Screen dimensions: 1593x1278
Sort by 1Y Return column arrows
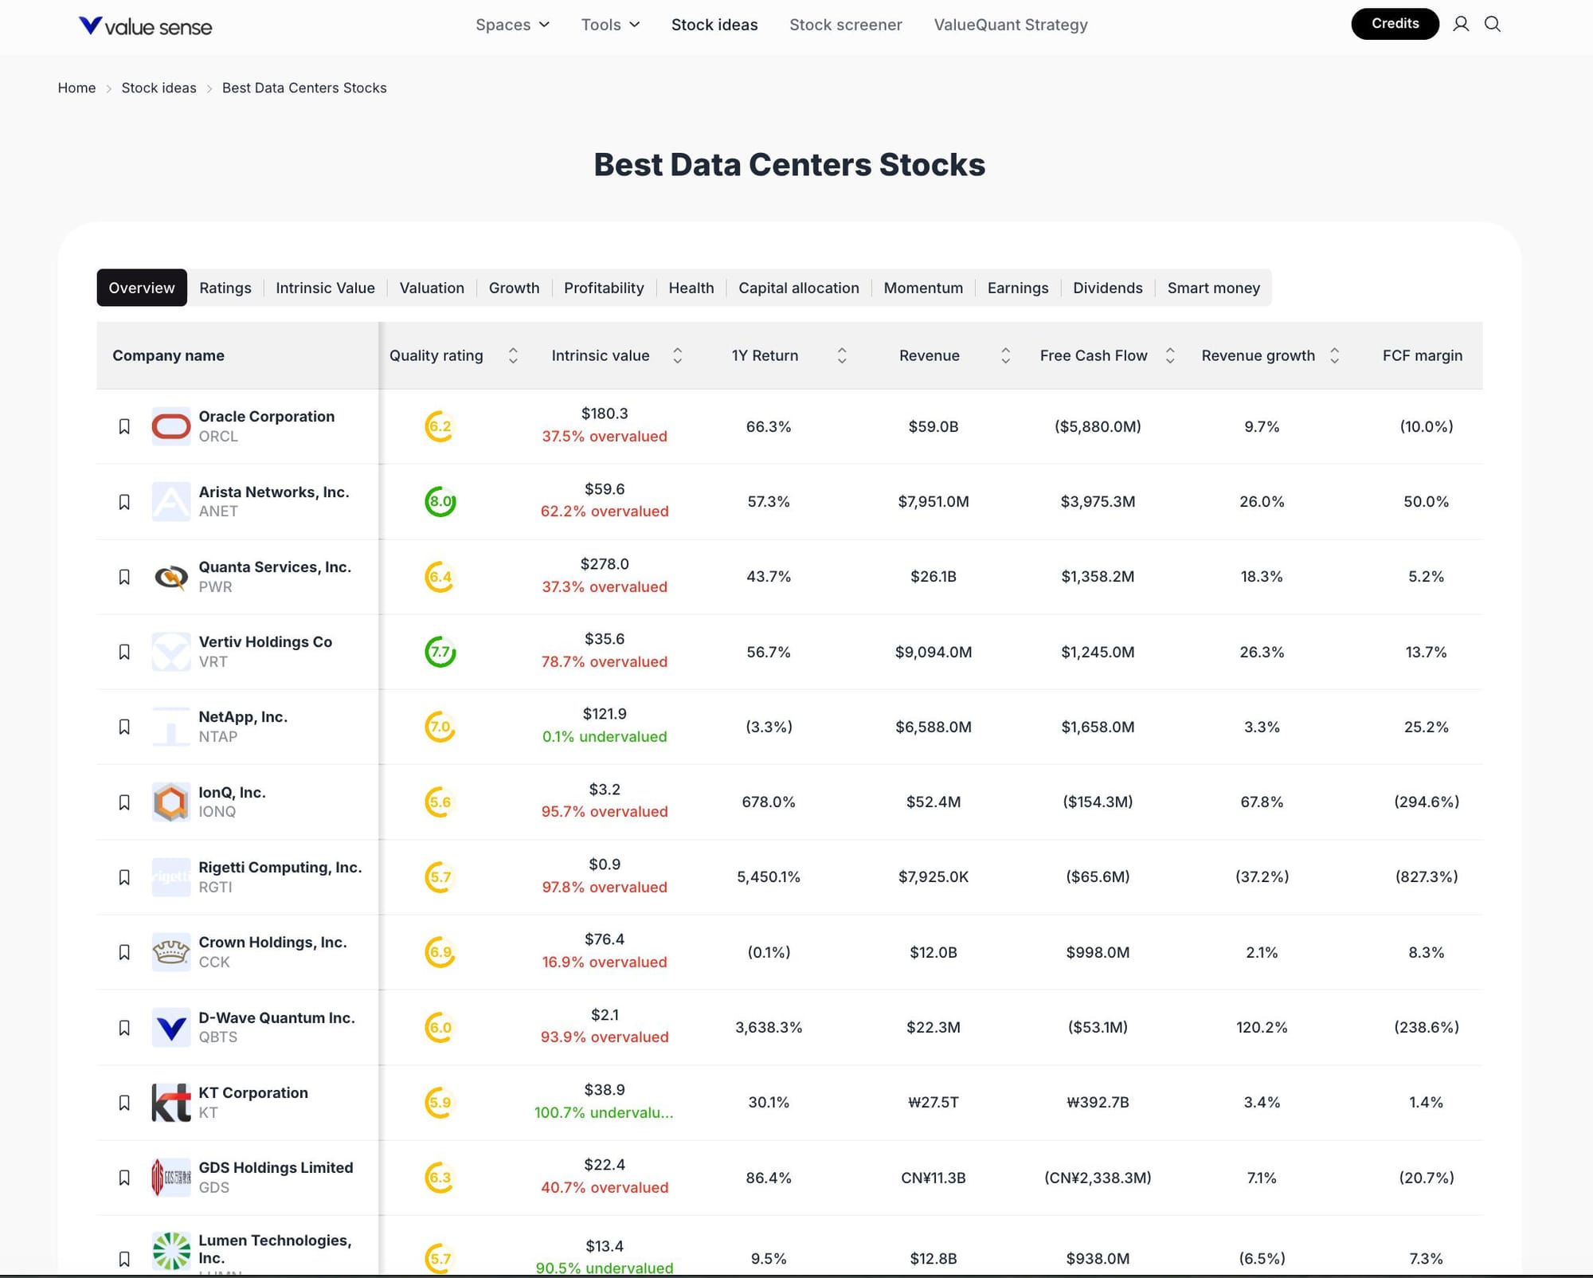click(841, 355)
